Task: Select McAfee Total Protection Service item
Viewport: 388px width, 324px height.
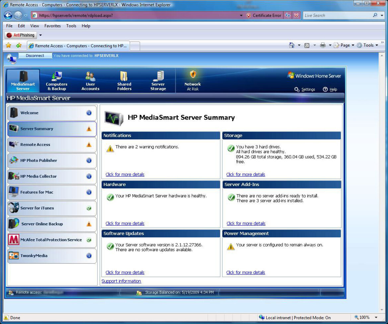Action: (x=52, y=240)
